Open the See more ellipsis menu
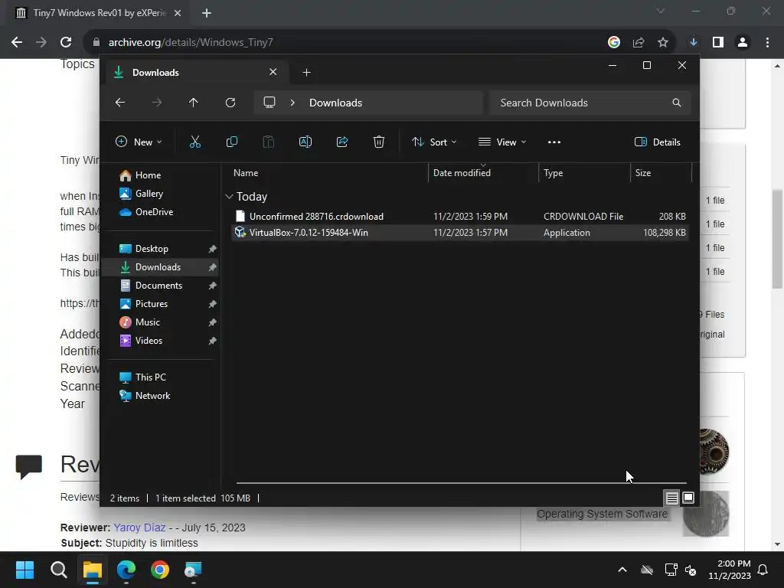Viewport: 784px width, 588px height. (554, 142)
